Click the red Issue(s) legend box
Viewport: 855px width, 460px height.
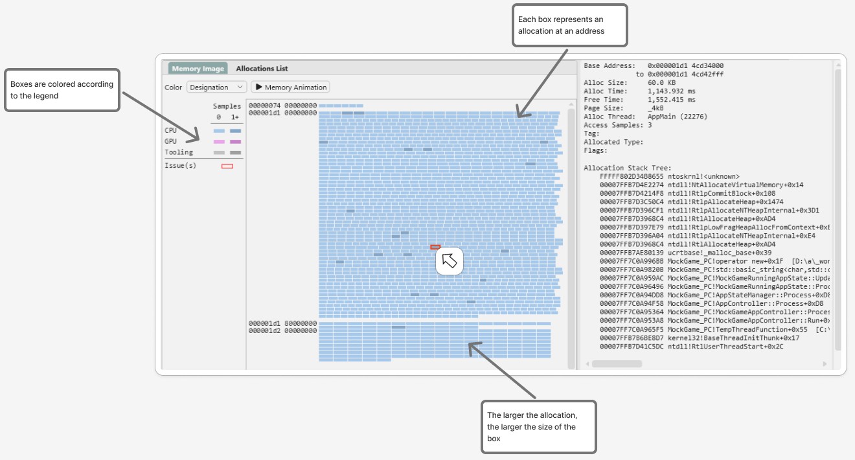click(x=227, y=166)
